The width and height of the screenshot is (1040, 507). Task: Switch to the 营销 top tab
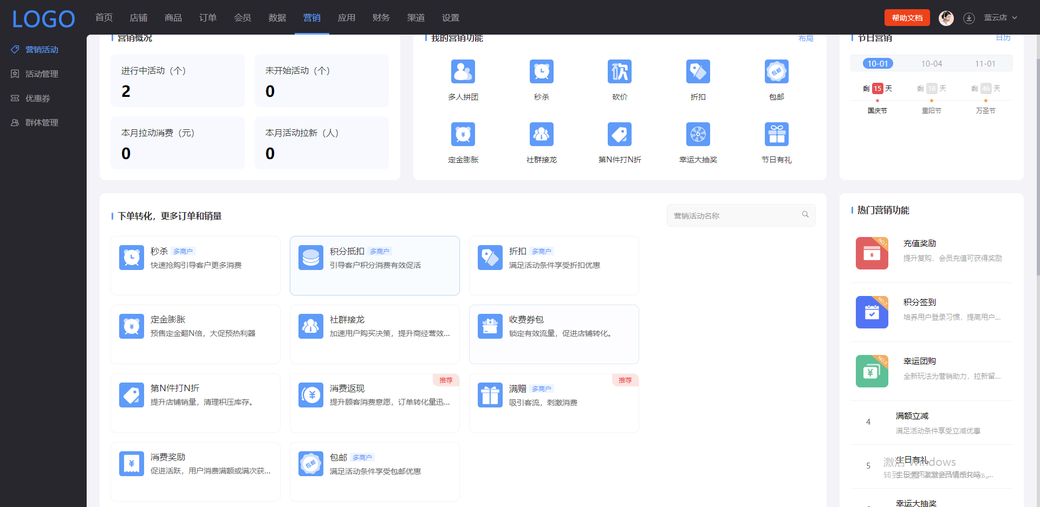click(x=312, y=18)
